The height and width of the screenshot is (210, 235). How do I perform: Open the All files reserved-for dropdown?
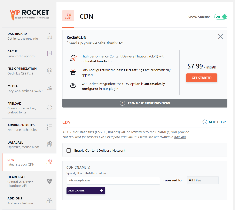(x=202, y=180)
